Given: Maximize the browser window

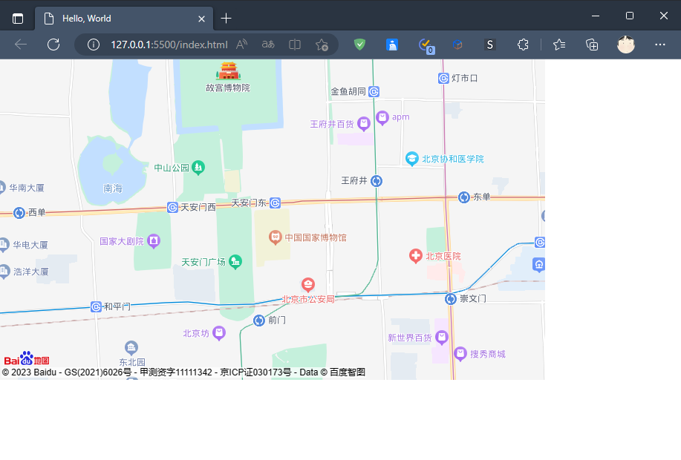Looking at the screenshot, I should [630, 16].
